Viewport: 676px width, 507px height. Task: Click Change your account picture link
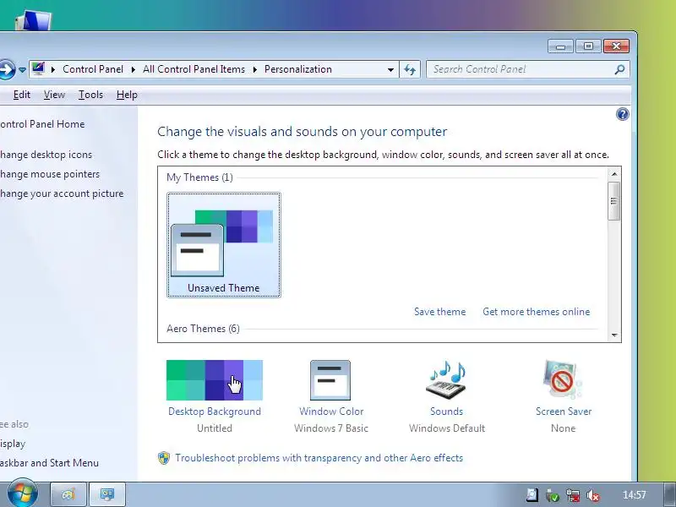tap(62, 194)
